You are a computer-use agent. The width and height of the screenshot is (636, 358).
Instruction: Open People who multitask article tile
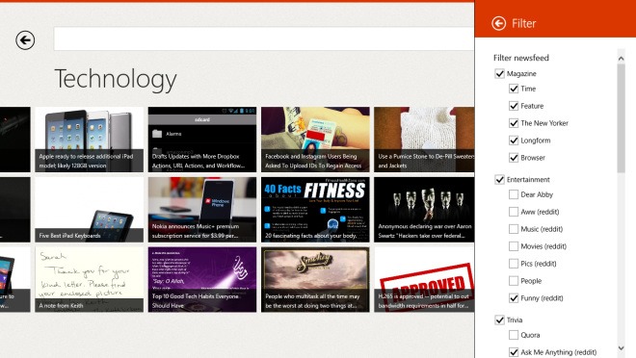[315, 280]
